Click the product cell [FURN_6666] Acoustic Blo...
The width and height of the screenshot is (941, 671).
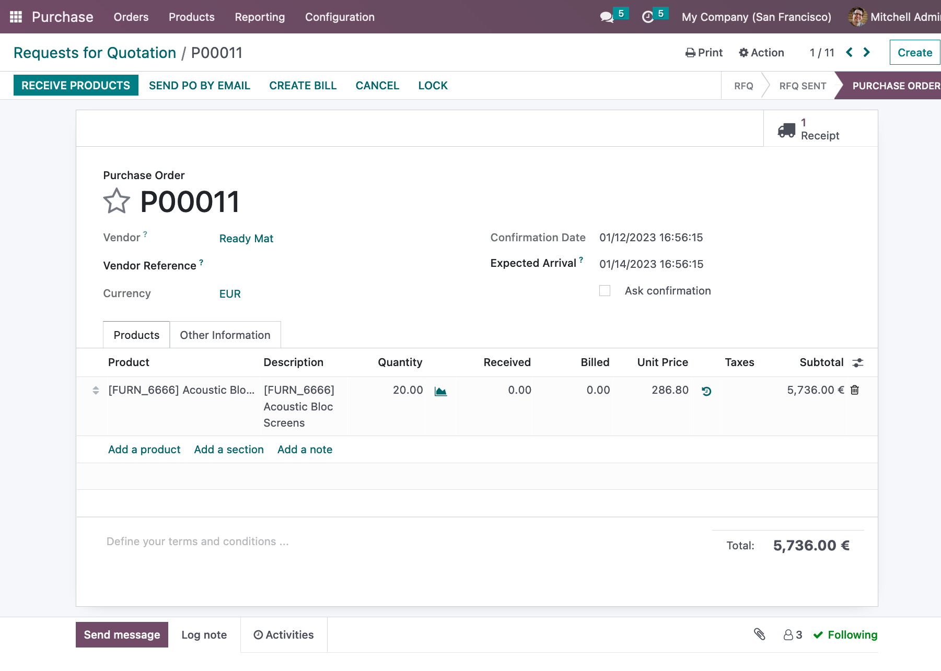[x=181, y=390]
